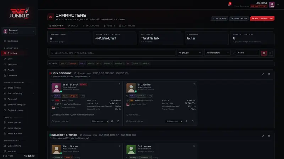Filter by the Trader tag in the tags bar
The height and width of the screenshot is (159, 284).
coord(146,64)
